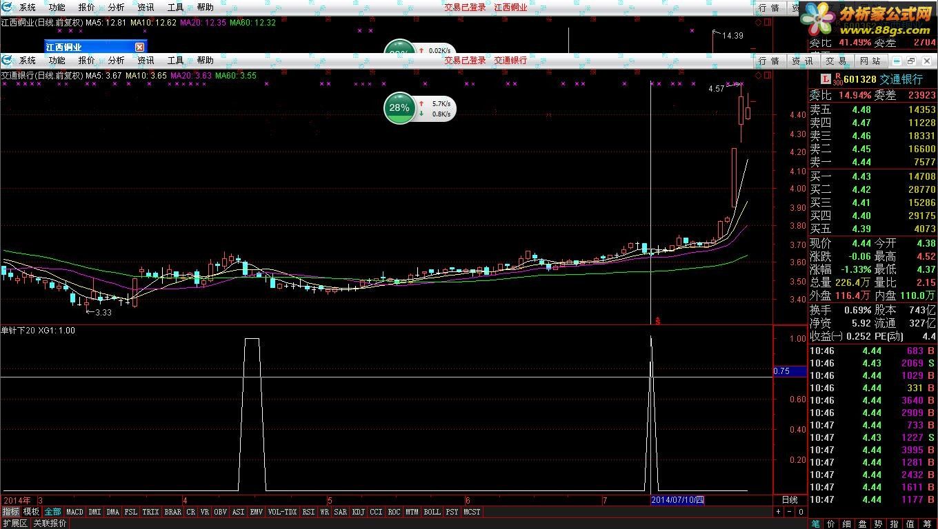Select the 模板 tab at the bottom

[31, 512]
